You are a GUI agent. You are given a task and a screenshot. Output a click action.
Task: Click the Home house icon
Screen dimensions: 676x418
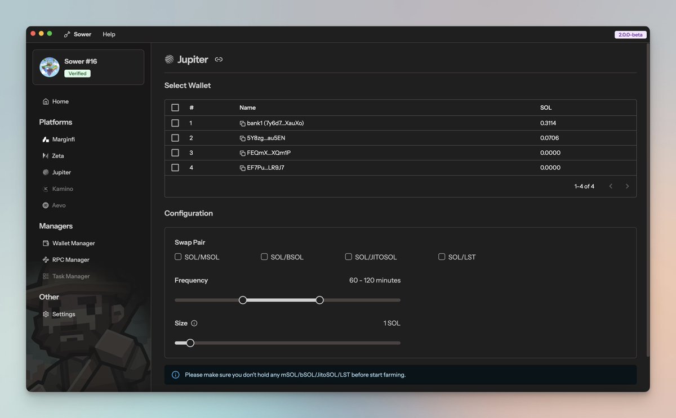(x=46, y=101)
